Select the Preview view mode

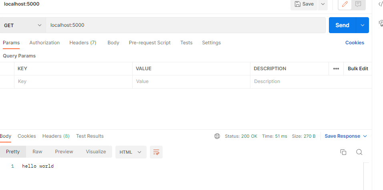pyautogui.click(x=64, y=152)
